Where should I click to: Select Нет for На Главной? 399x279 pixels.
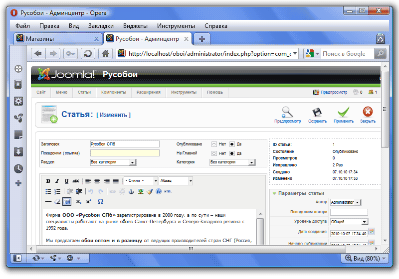pos(214,153)
